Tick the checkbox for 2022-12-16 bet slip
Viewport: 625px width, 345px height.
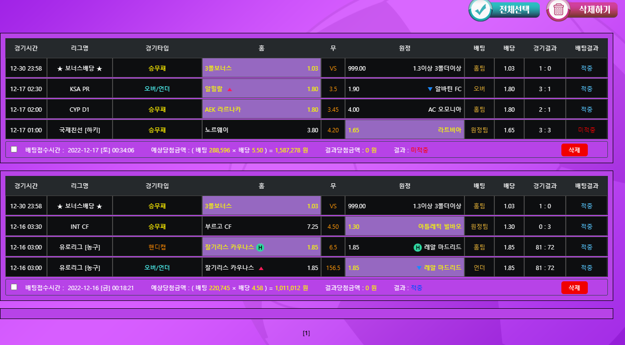click(x=14, y=287)
